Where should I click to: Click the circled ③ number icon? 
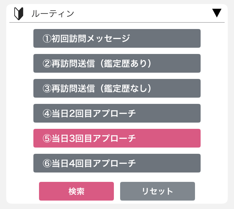pyautogui.click(x=47, y=88)
